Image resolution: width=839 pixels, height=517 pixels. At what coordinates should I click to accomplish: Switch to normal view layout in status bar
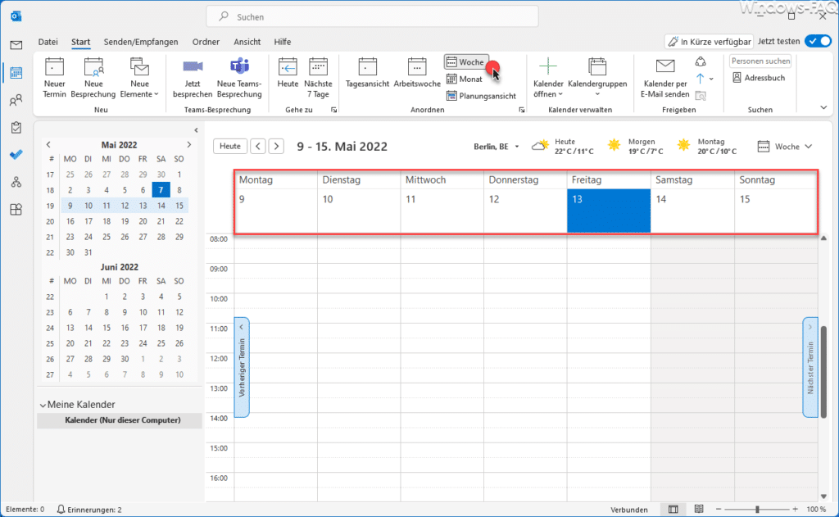(673, 510)
